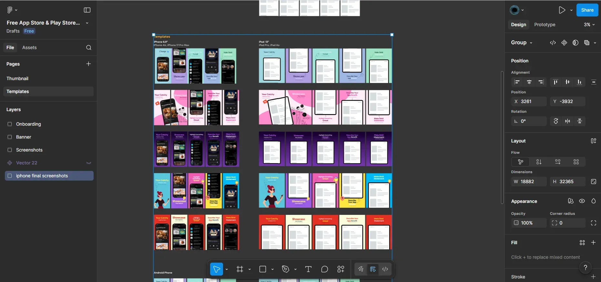This screenshot has height=282, width=601.
Task: Expand Pen tool options chevron
Action: 295,269
